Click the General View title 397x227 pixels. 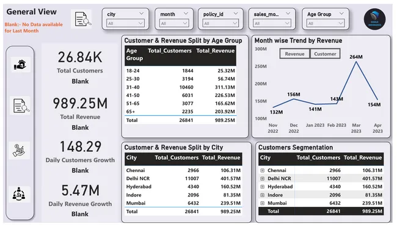(x=31, y=12)
